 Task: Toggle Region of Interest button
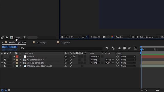pos(132,37)
